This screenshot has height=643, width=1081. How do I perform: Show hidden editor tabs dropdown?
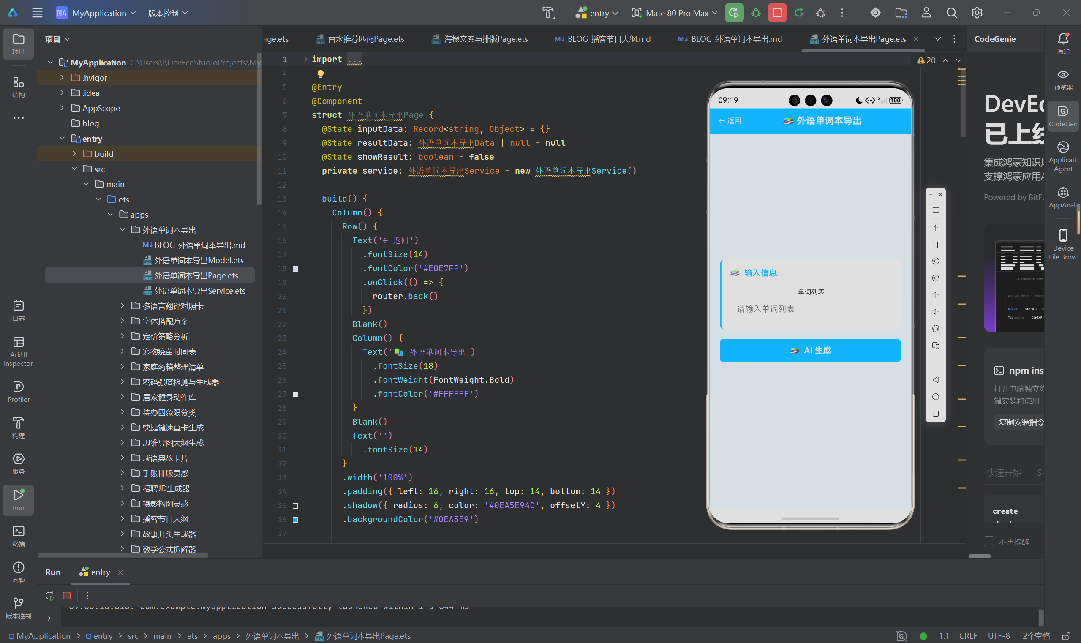click(938, 39)
